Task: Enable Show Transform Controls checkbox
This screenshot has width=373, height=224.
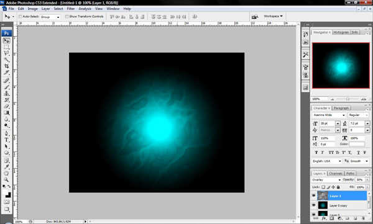Action: (x=67, y=16)
